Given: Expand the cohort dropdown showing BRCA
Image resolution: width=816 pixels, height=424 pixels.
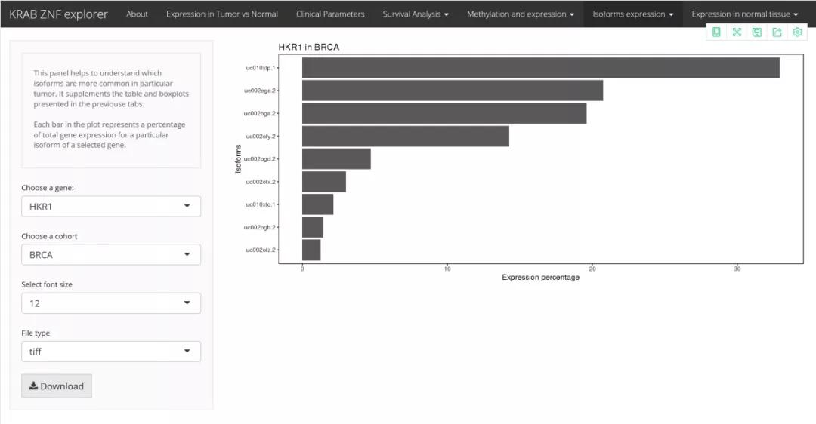Looking at the screenshot, I should [111, 255].
